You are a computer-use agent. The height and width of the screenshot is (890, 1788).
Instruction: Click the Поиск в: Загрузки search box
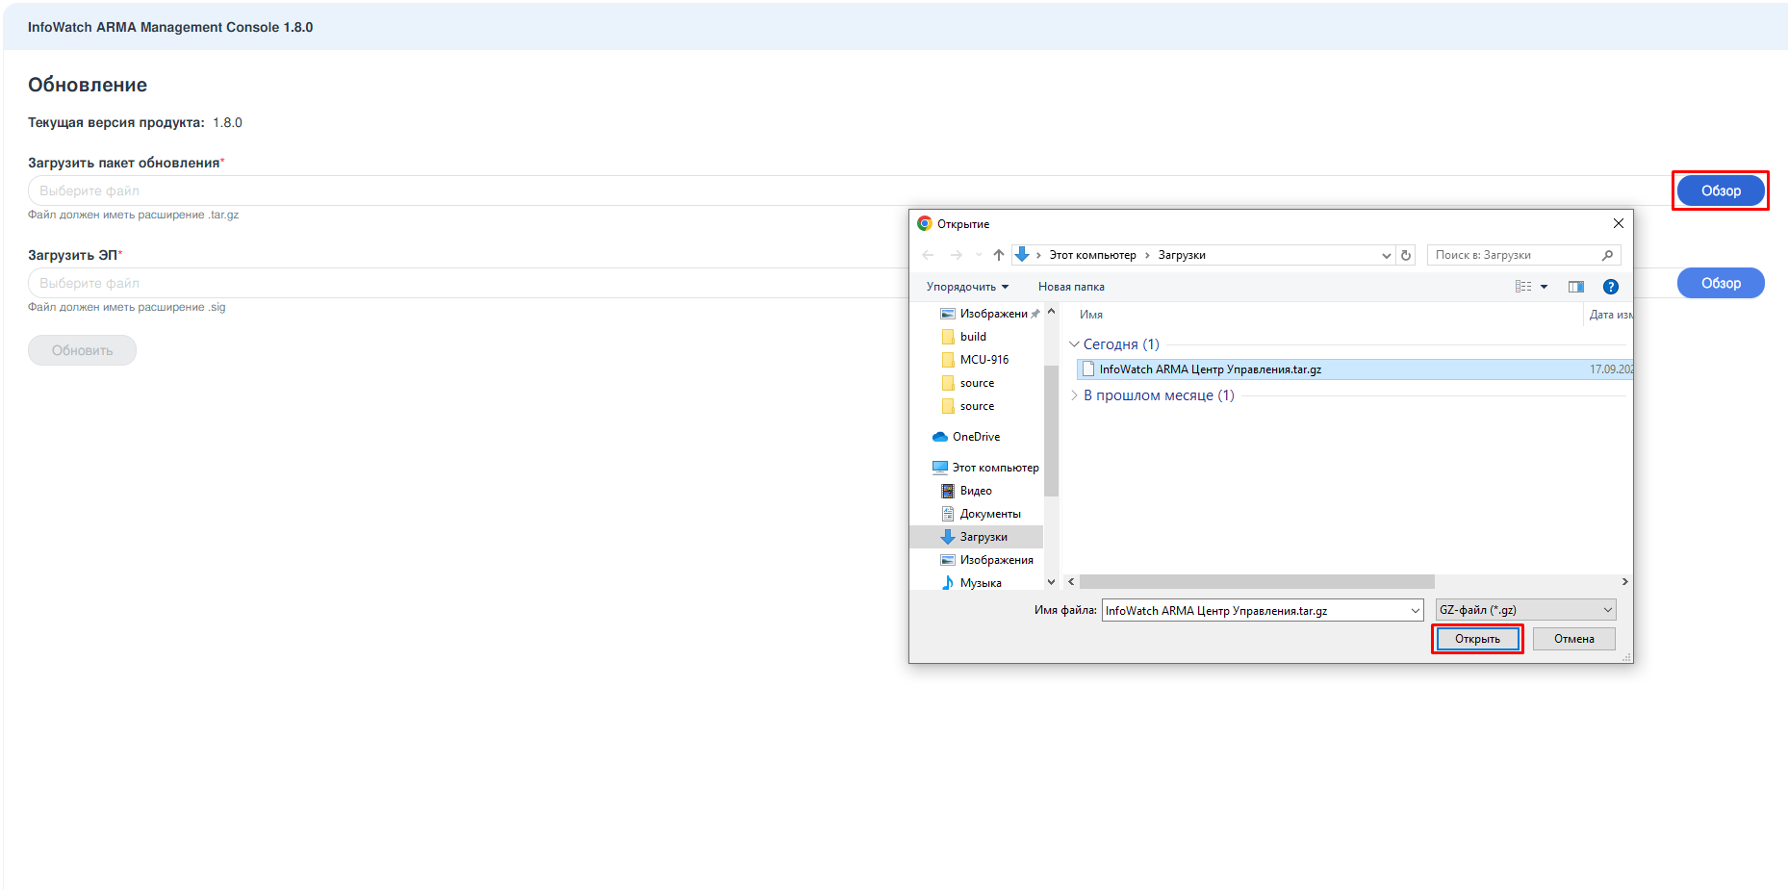point(1524,255)
